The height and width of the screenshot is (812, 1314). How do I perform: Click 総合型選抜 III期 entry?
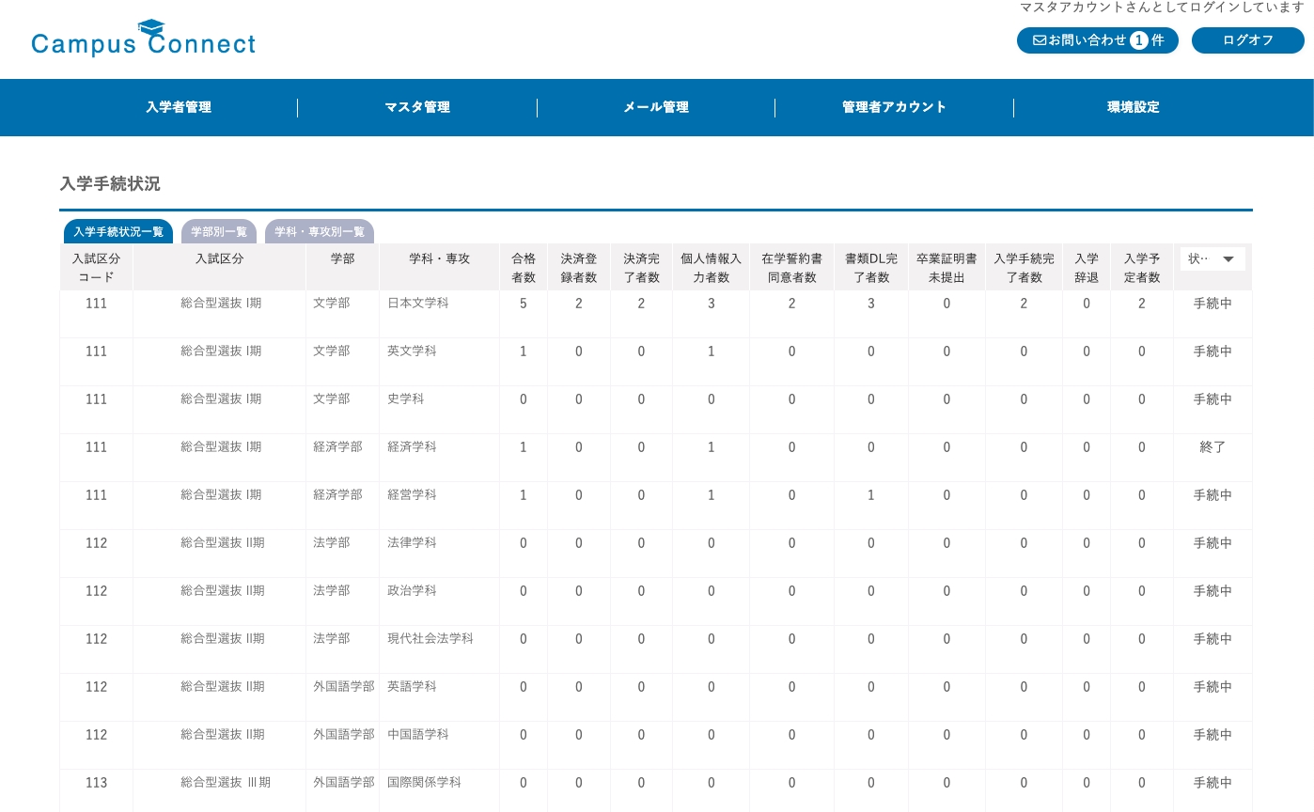point(226,783)
